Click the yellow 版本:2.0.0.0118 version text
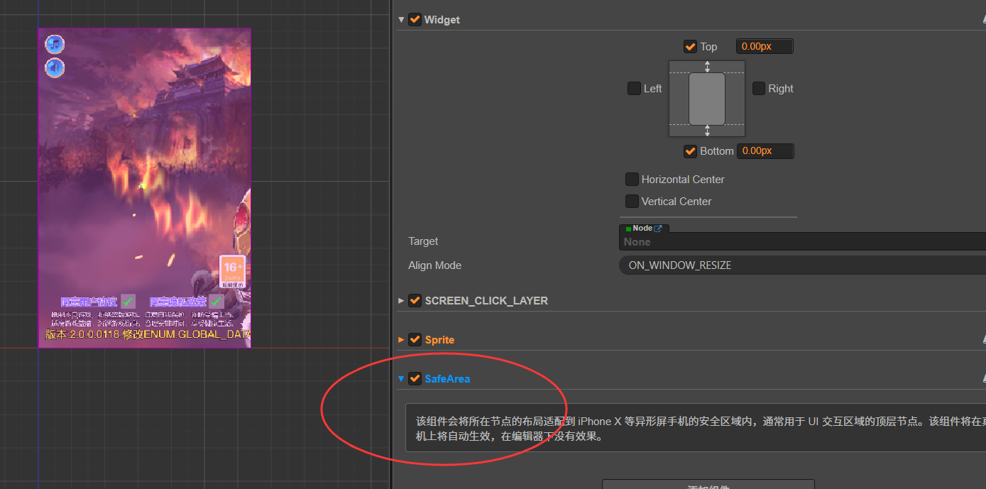Viewport: 986px width, 489px height. point(148,334)
